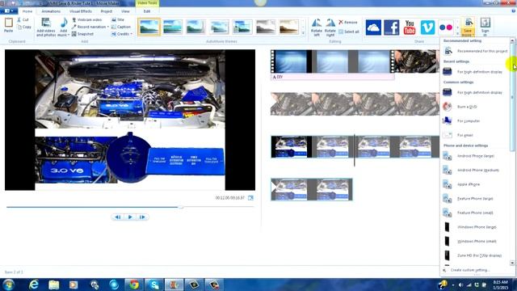Click the Paste button in Clipboard group
This screenshot has width=517, height=291.
pyautogui.click(x=9, y=25)
